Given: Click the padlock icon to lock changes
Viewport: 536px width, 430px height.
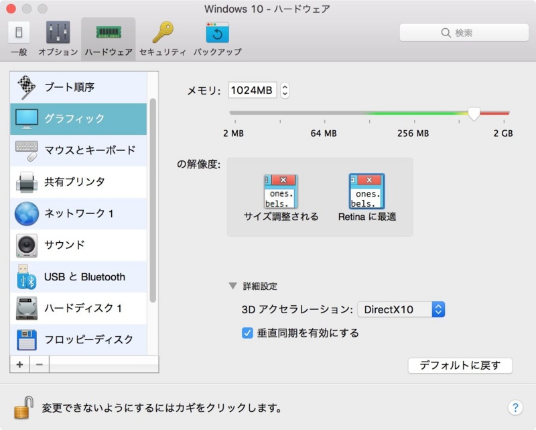Looking at the screenshot, I should pyautogui.click(x=23, y=407).
